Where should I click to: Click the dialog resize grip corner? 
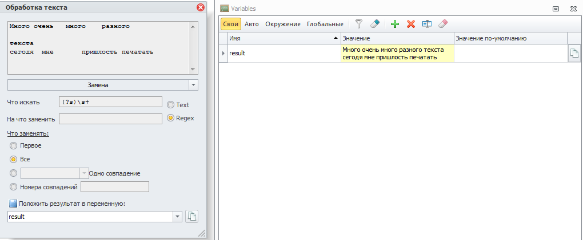click(202, 233)
